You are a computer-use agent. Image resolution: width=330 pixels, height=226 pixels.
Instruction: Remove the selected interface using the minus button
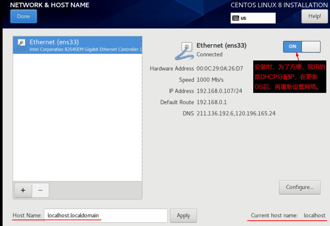coord(40,190)
